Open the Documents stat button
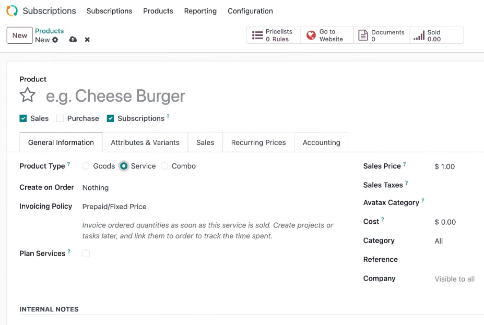Image resolution: width=484 pixels, height=325 pixels. pyautogui.click(x=382, y=35)
